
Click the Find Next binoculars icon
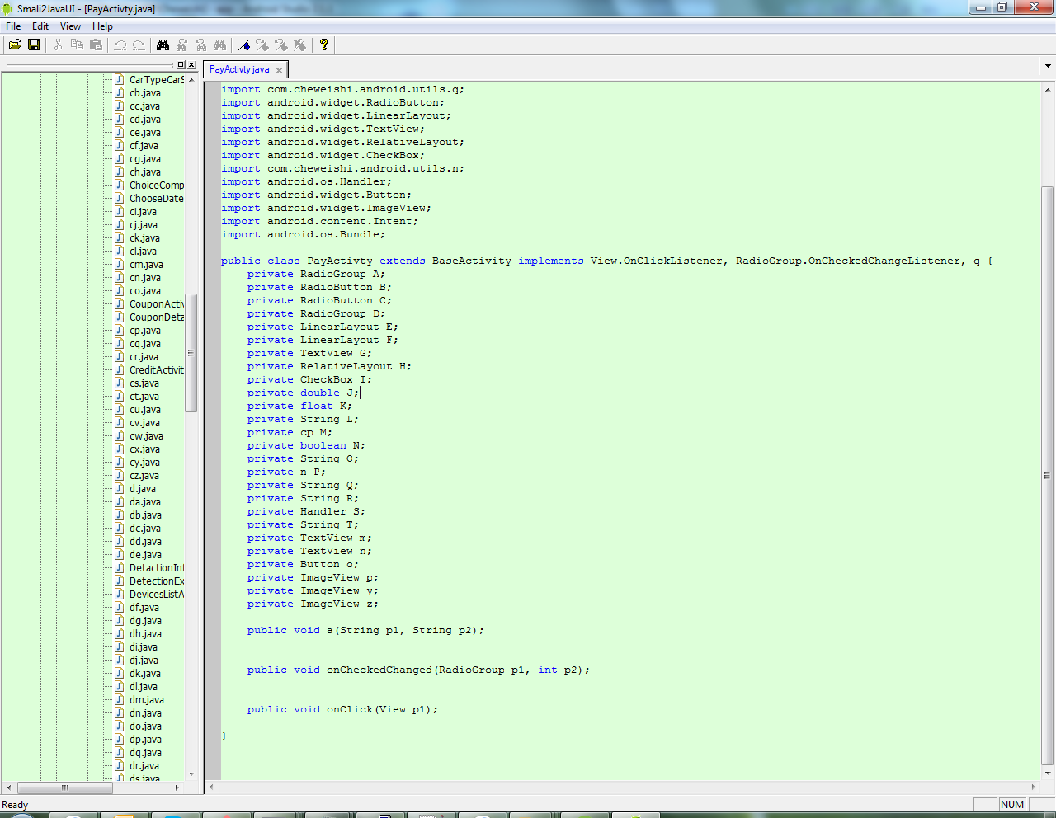point(181,45)
